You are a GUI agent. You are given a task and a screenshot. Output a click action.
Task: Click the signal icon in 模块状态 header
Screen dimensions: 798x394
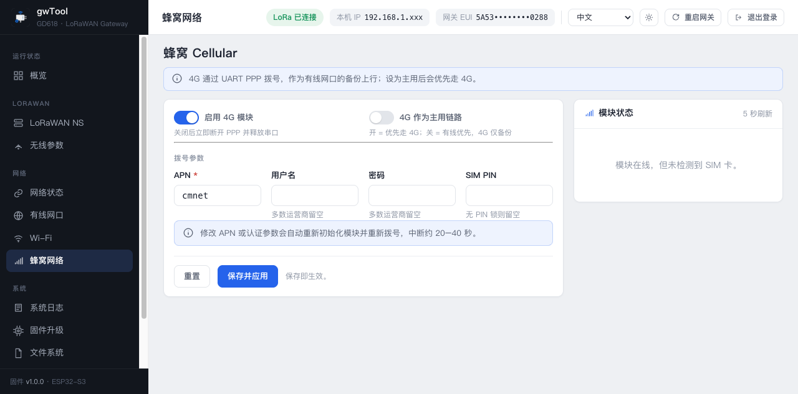pyautogui.click(x=589, y=113)
